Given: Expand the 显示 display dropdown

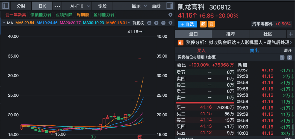Looking at the screenshot, I should tap(139, 6).
